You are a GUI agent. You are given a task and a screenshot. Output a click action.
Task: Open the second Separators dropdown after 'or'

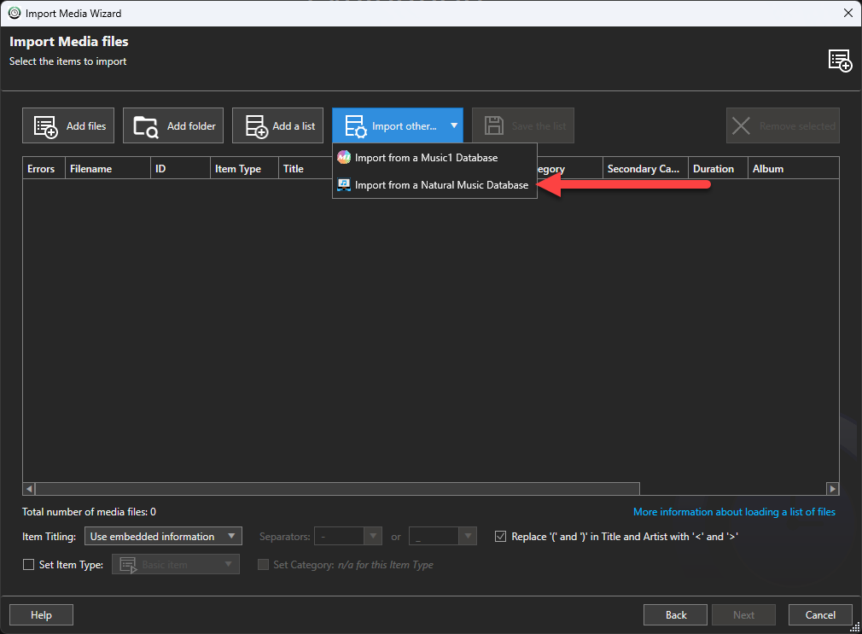click(443, 536)
